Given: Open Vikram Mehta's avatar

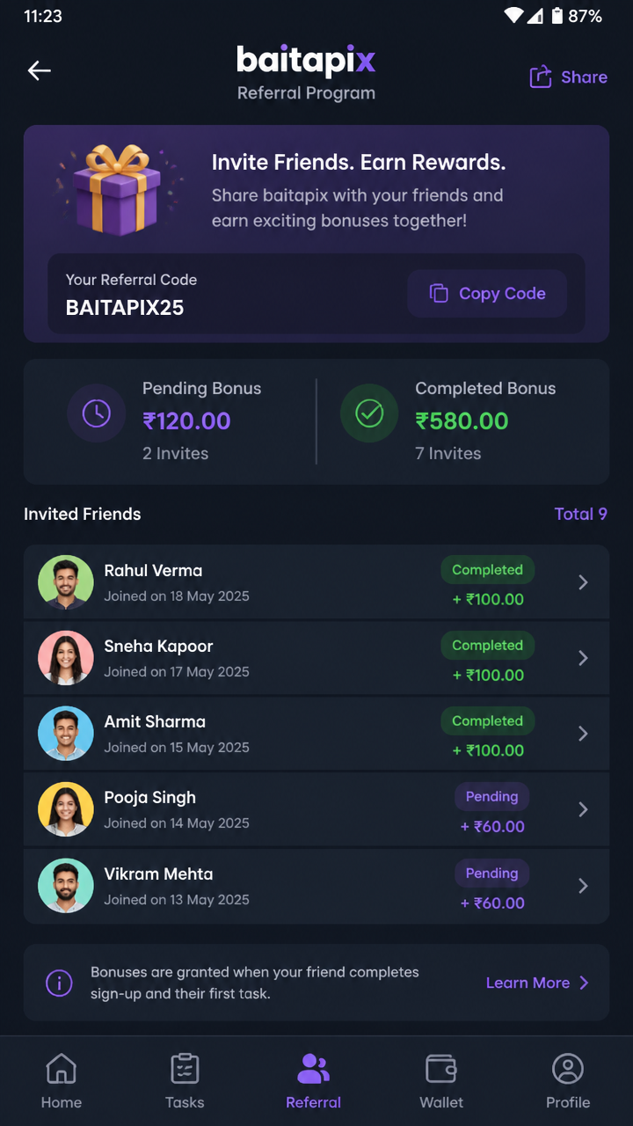Looking at the screenshot, I should (x=66, y=886).
